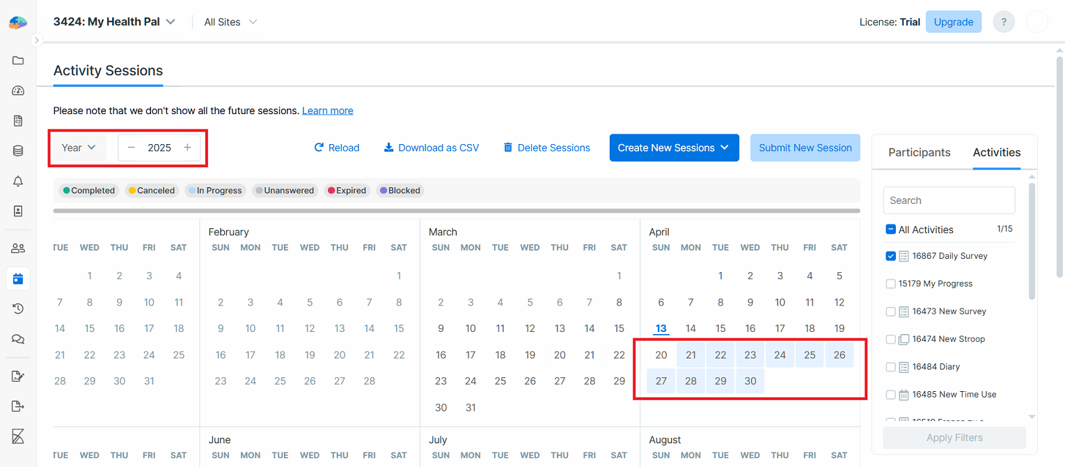1065x467 pixels.
Task: Open the Notifications bell in the sidebar
Action: coord(17,181)
